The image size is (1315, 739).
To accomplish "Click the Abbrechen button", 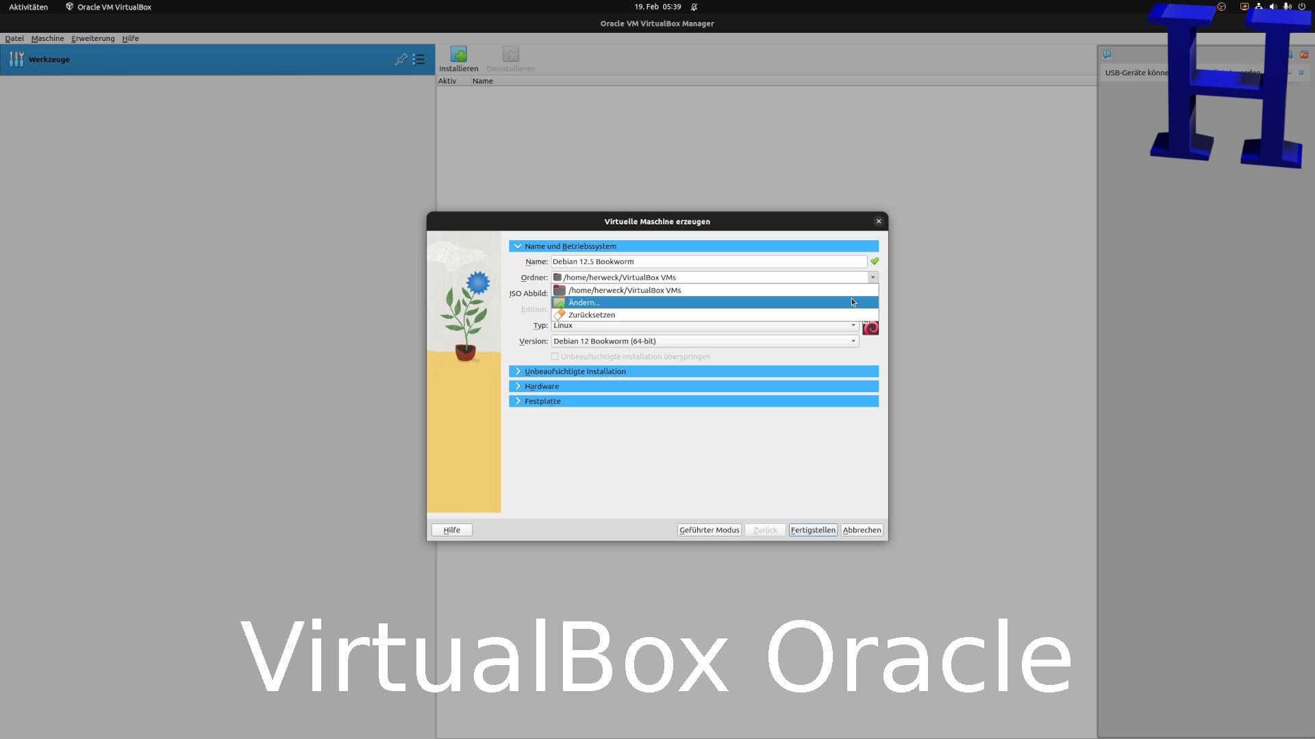I will 862,530.
